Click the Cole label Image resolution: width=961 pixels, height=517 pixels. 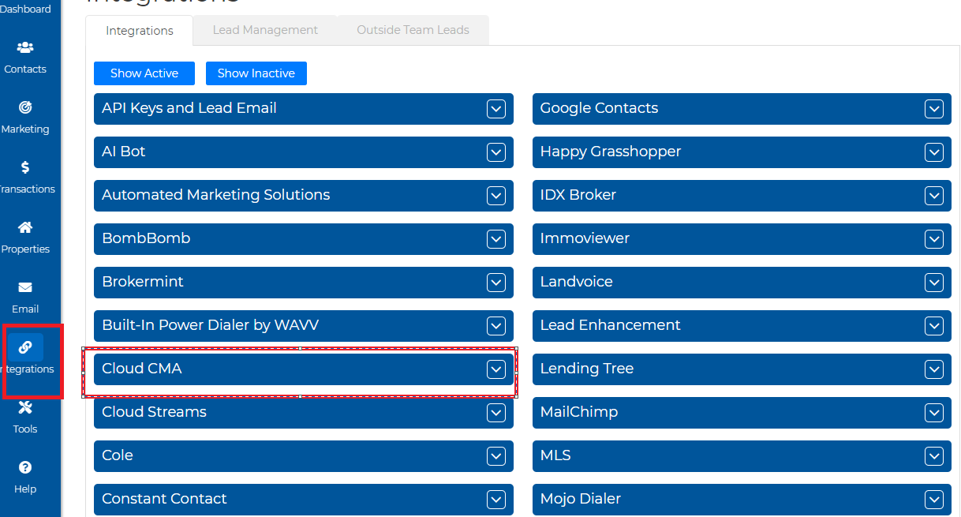[118, 455]
